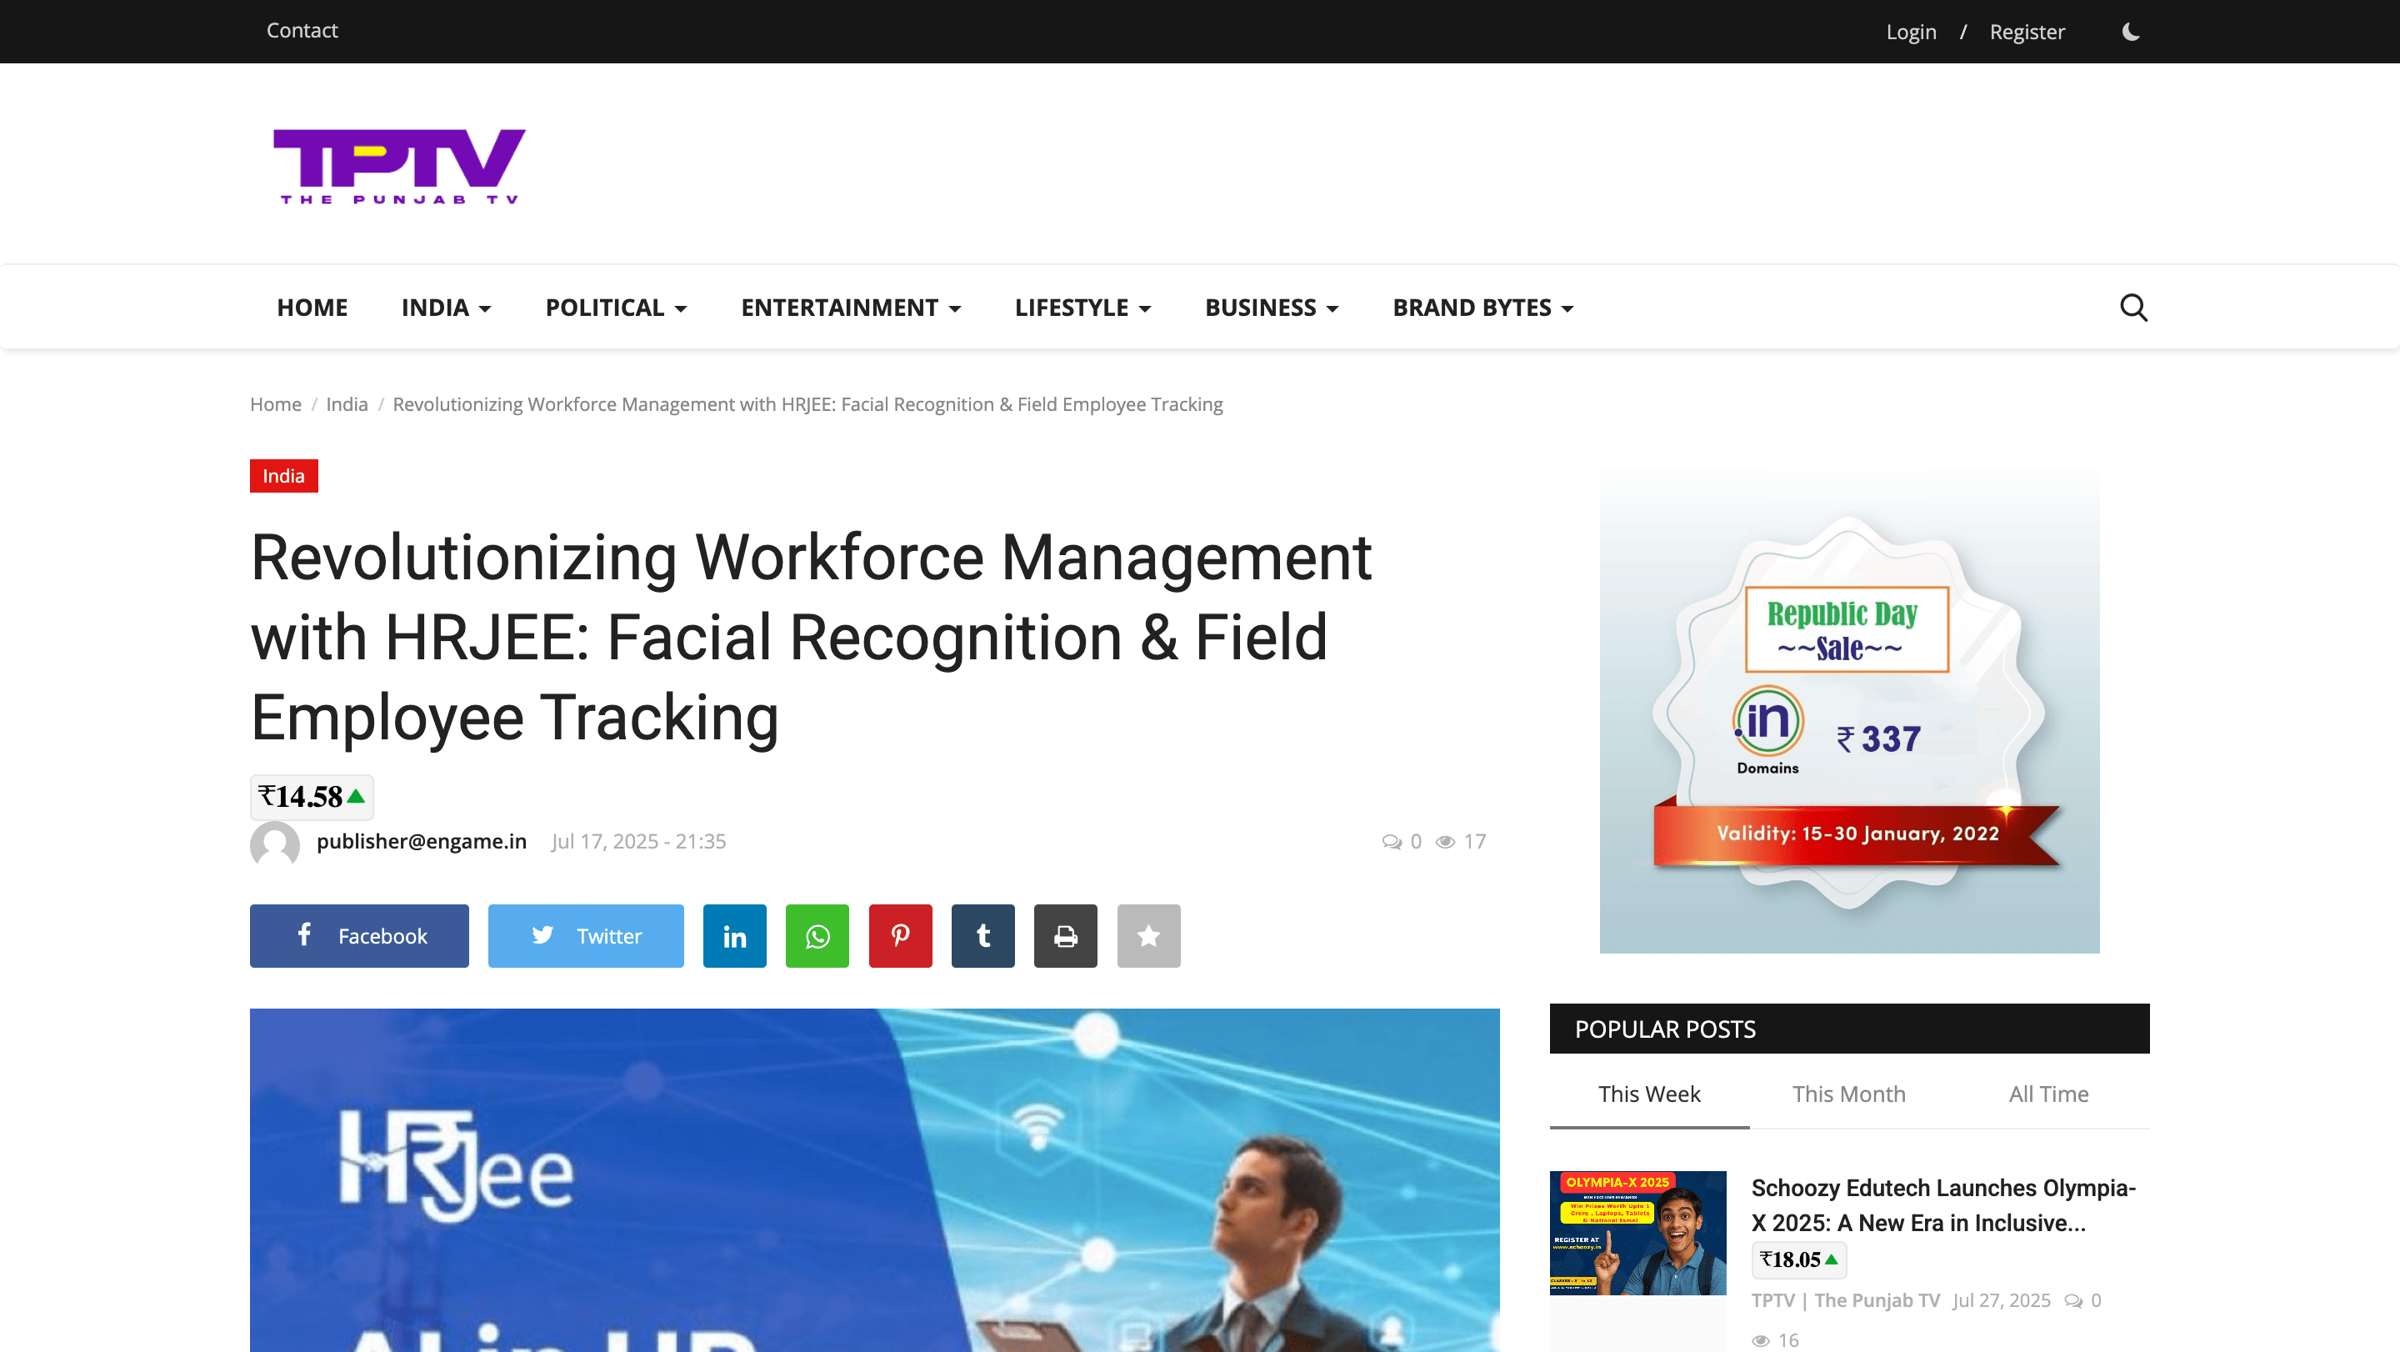Share article on LinkedIn

coord(734,935)
